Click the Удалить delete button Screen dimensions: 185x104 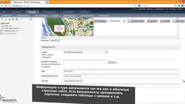tap(152, 21)
